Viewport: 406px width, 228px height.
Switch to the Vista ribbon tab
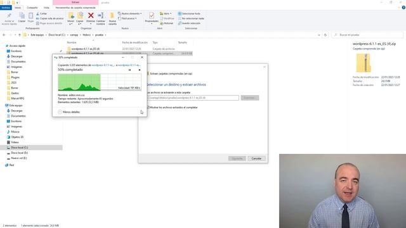tap(46, 8)
